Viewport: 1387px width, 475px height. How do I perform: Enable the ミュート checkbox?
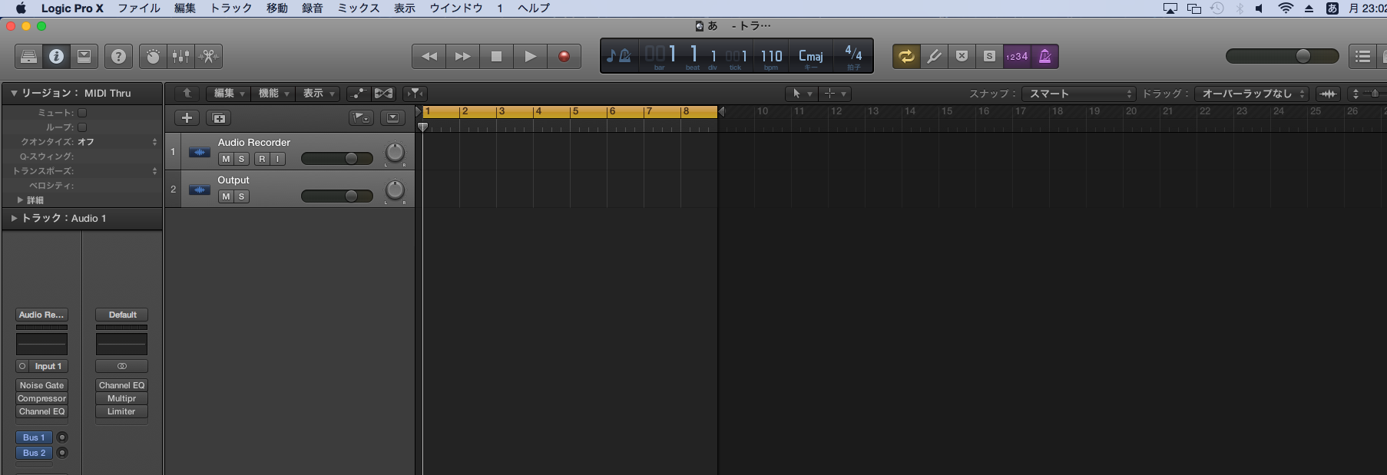click(82, 113)
